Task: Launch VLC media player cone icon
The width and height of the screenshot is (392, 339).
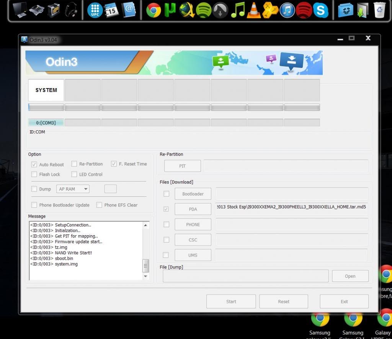Action: (253, 10)
